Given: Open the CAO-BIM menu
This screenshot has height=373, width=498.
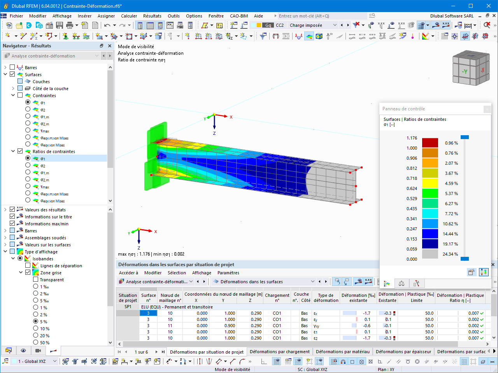Looking at the screenshot, I should (239, 16).
